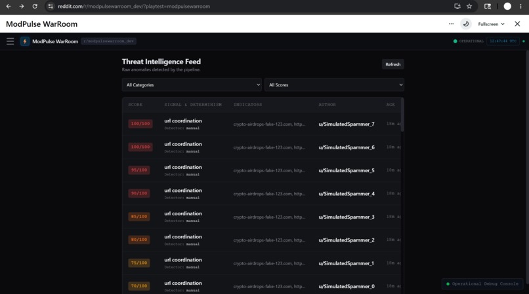Click the UTC clock display
This screenshot has height=294, width=529.
click(x=503, y=41)
